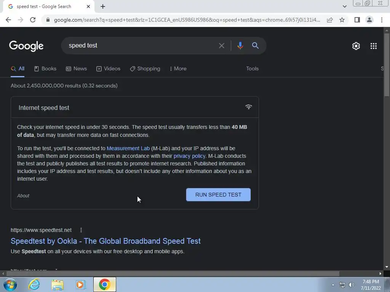Click the Google logo
Viewport: 390px width, 292px height.
click(26, 46)
